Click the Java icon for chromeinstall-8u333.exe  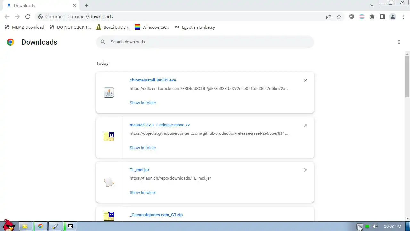[109, 92]
